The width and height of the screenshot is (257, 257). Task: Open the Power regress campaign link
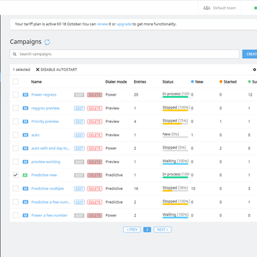pos(44,95)
